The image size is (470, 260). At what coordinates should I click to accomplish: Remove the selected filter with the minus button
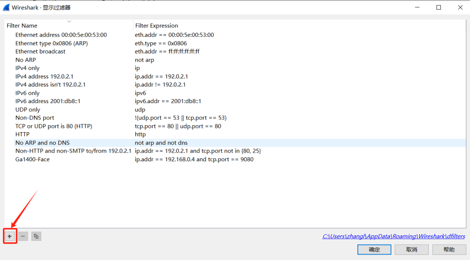pos(23,237)
